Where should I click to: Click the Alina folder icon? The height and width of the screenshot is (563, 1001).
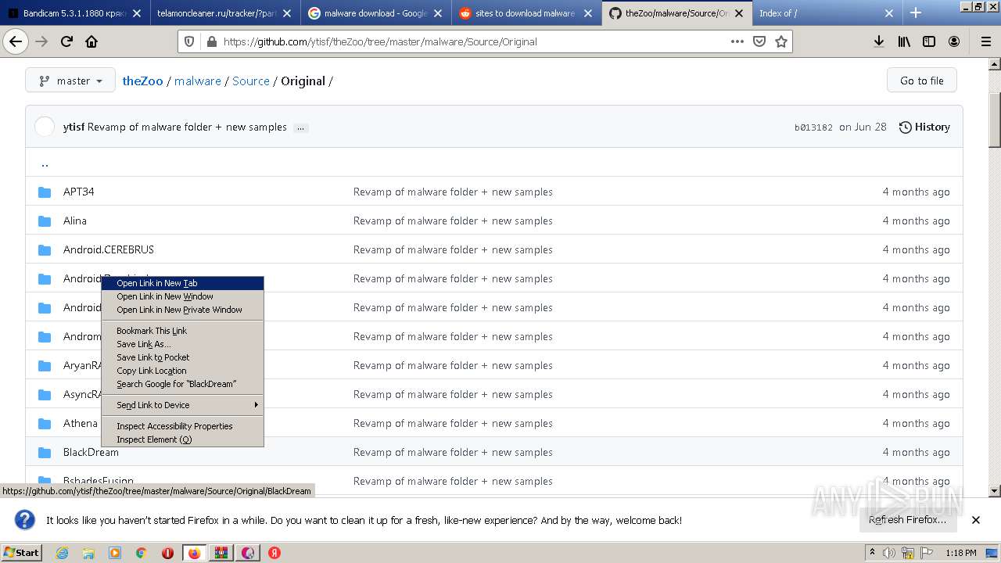pos(45,221)
